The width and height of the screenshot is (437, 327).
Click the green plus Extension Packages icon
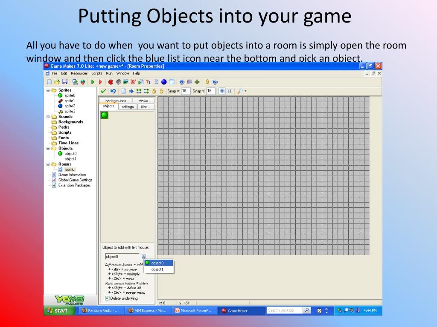pyautogui.click(x=197, y=82)
